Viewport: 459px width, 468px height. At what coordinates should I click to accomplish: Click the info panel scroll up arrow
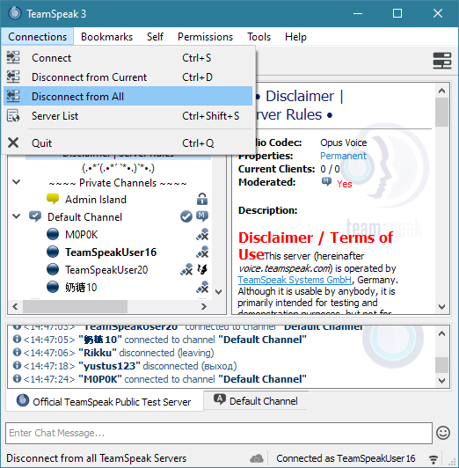click(x=442, y=91)
